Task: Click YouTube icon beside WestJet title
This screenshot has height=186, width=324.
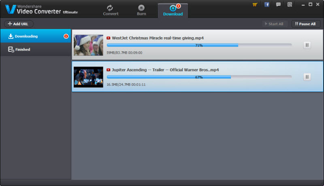Action: tap(109, 38)
